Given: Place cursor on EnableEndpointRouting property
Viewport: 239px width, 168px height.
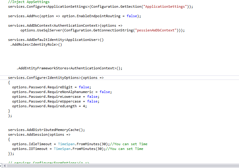Looking at the screenshot, I should tap(99, 16).
